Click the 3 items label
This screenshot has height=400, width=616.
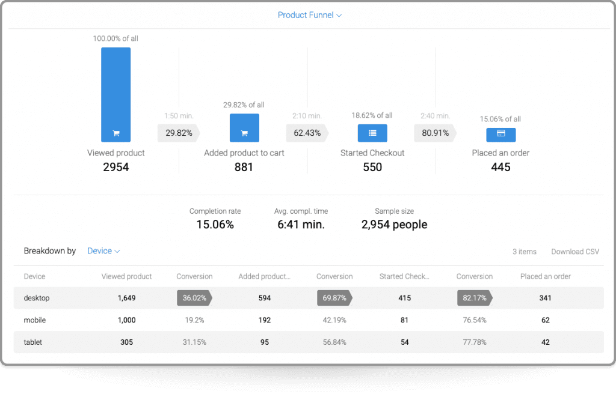point(525,252)
